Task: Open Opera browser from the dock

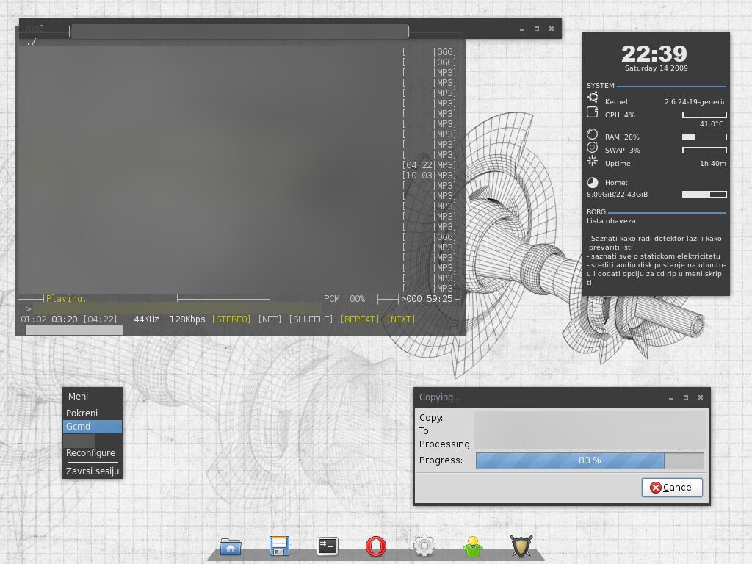Action: click(x=375, y=546)
